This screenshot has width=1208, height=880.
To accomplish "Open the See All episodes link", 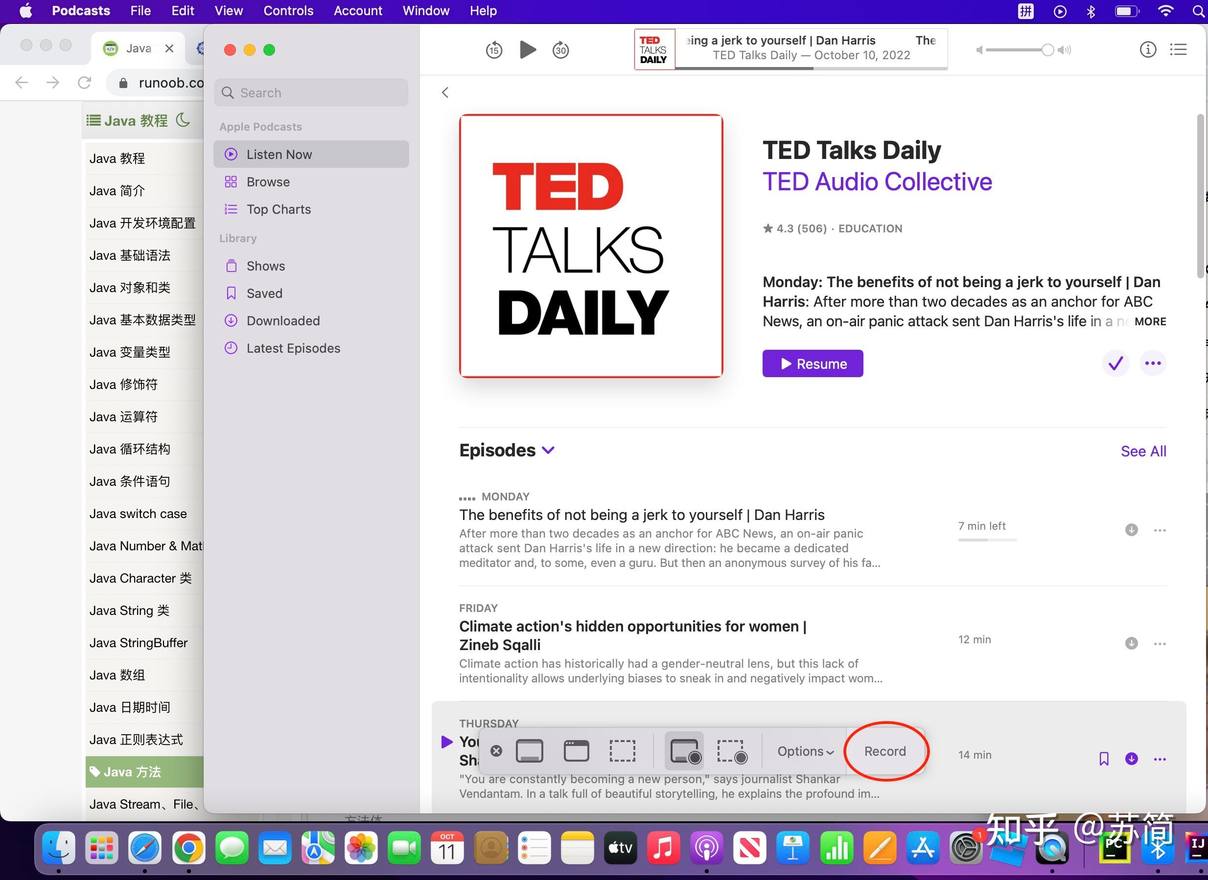I will [x=1143, y=451].
